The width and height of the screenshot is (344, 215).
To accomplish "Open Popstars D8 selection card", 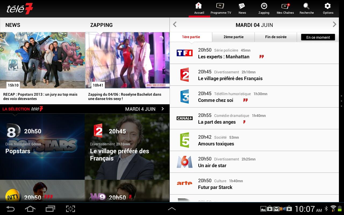I will (x=42, y=147).
